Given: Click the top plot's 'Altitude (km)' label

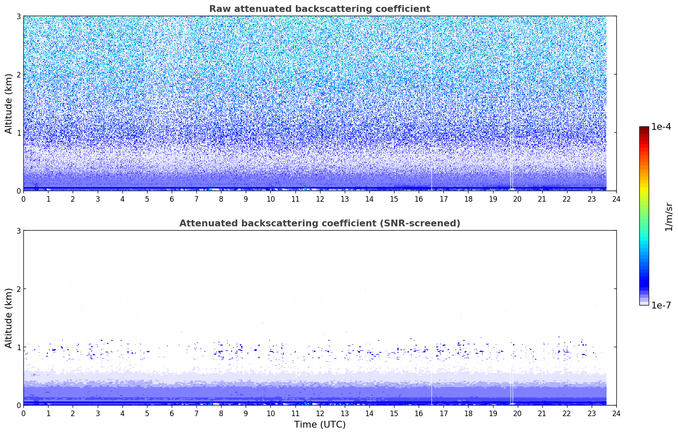Looking at the screenshot, I should click(9, 103).
